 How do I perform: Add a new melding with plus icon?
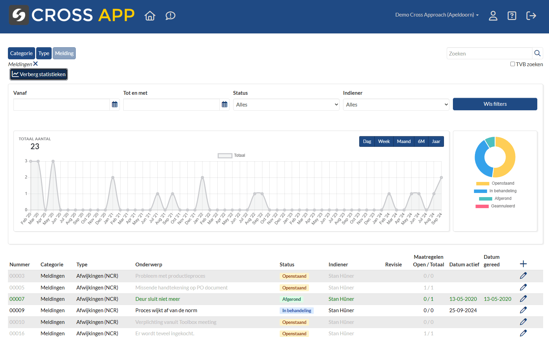(x=523, y=264)
